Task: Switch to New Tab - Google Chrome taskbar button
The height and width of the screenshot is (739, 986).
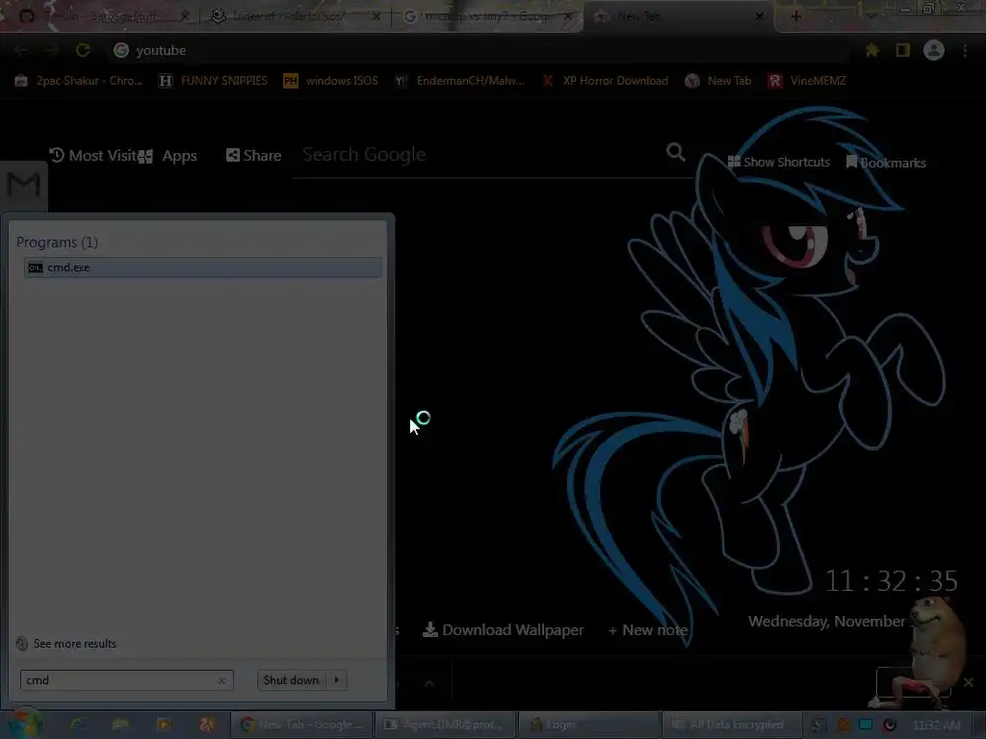Action: [301, 725]
